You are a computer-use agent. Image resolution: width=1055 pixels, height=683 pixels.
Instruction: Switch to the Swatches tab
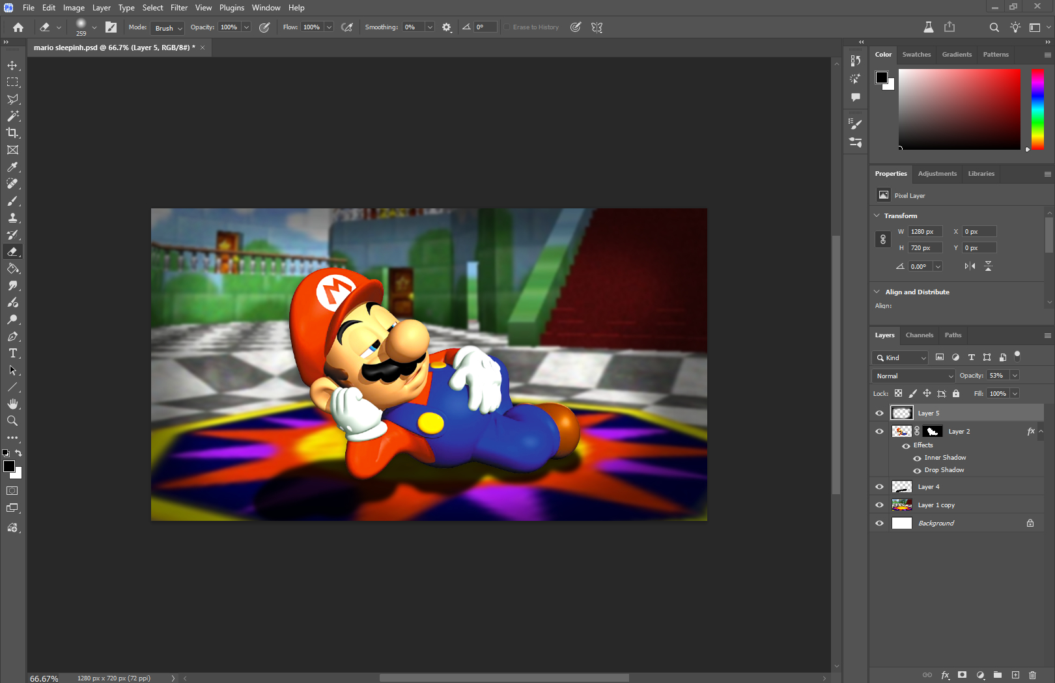pos(916,55)
